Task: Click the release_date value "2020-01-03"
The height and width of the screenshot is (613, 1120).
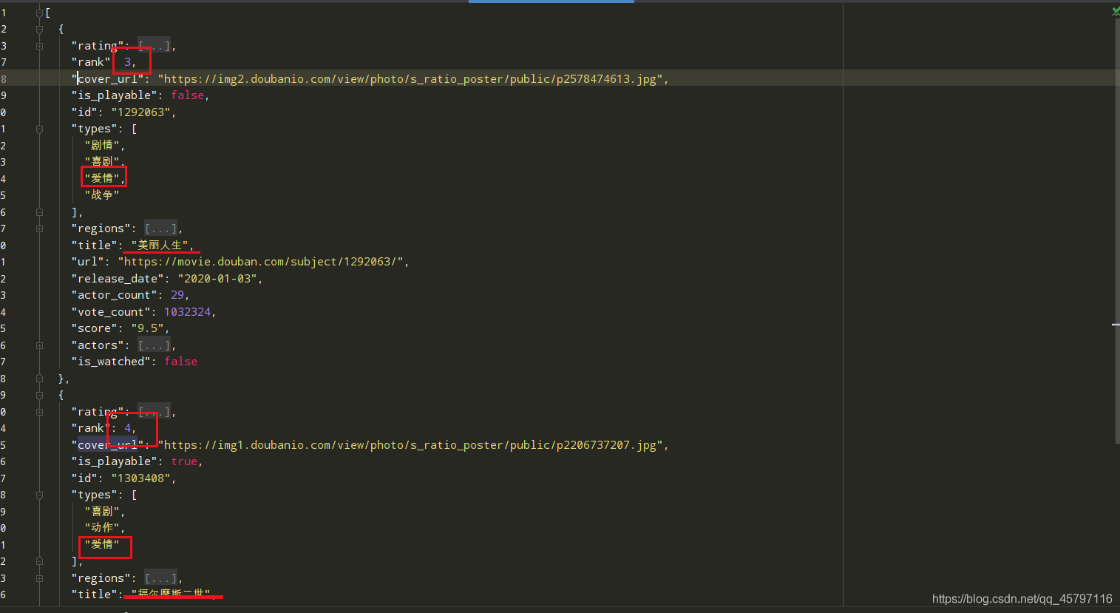Action: coord(217,279)
